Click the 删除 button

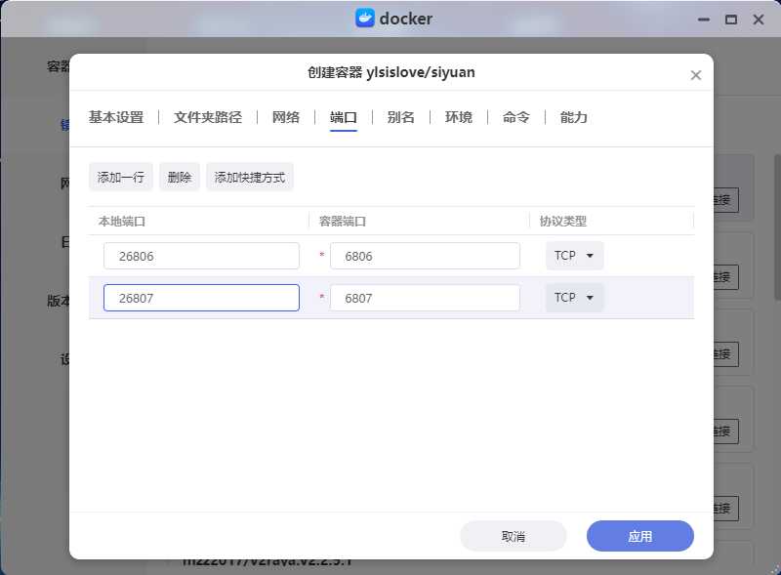(x=180, y=177)
